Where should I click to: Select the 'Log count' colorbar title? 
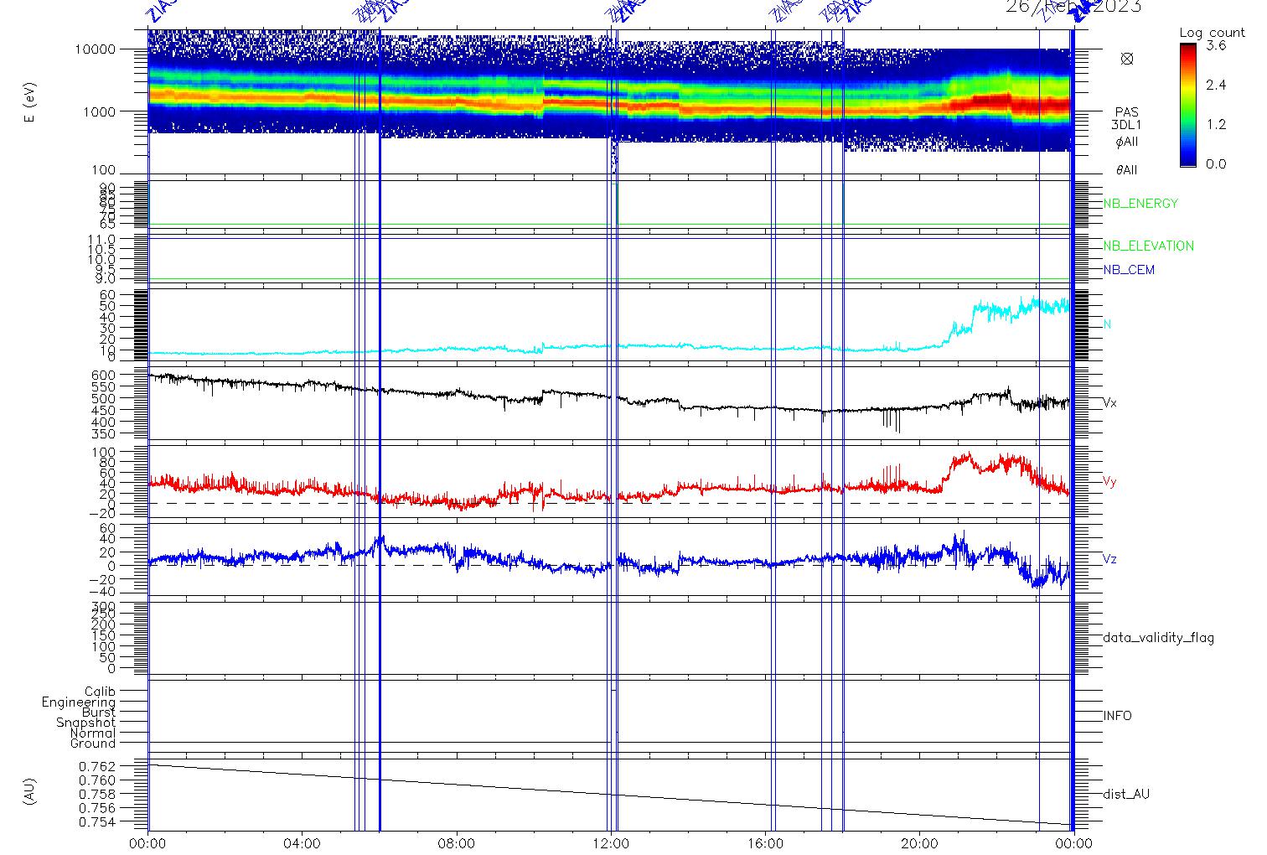click(x=1212, y=33)
